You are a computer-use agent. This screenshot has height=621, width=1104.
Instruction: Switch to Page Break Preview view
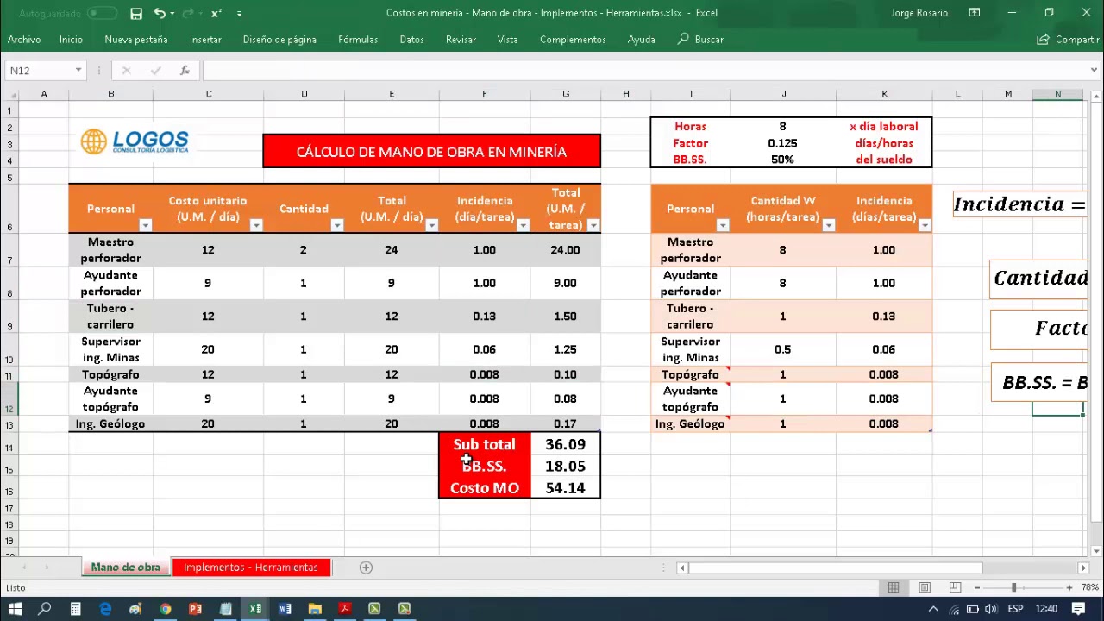click(x=955, y=588)
